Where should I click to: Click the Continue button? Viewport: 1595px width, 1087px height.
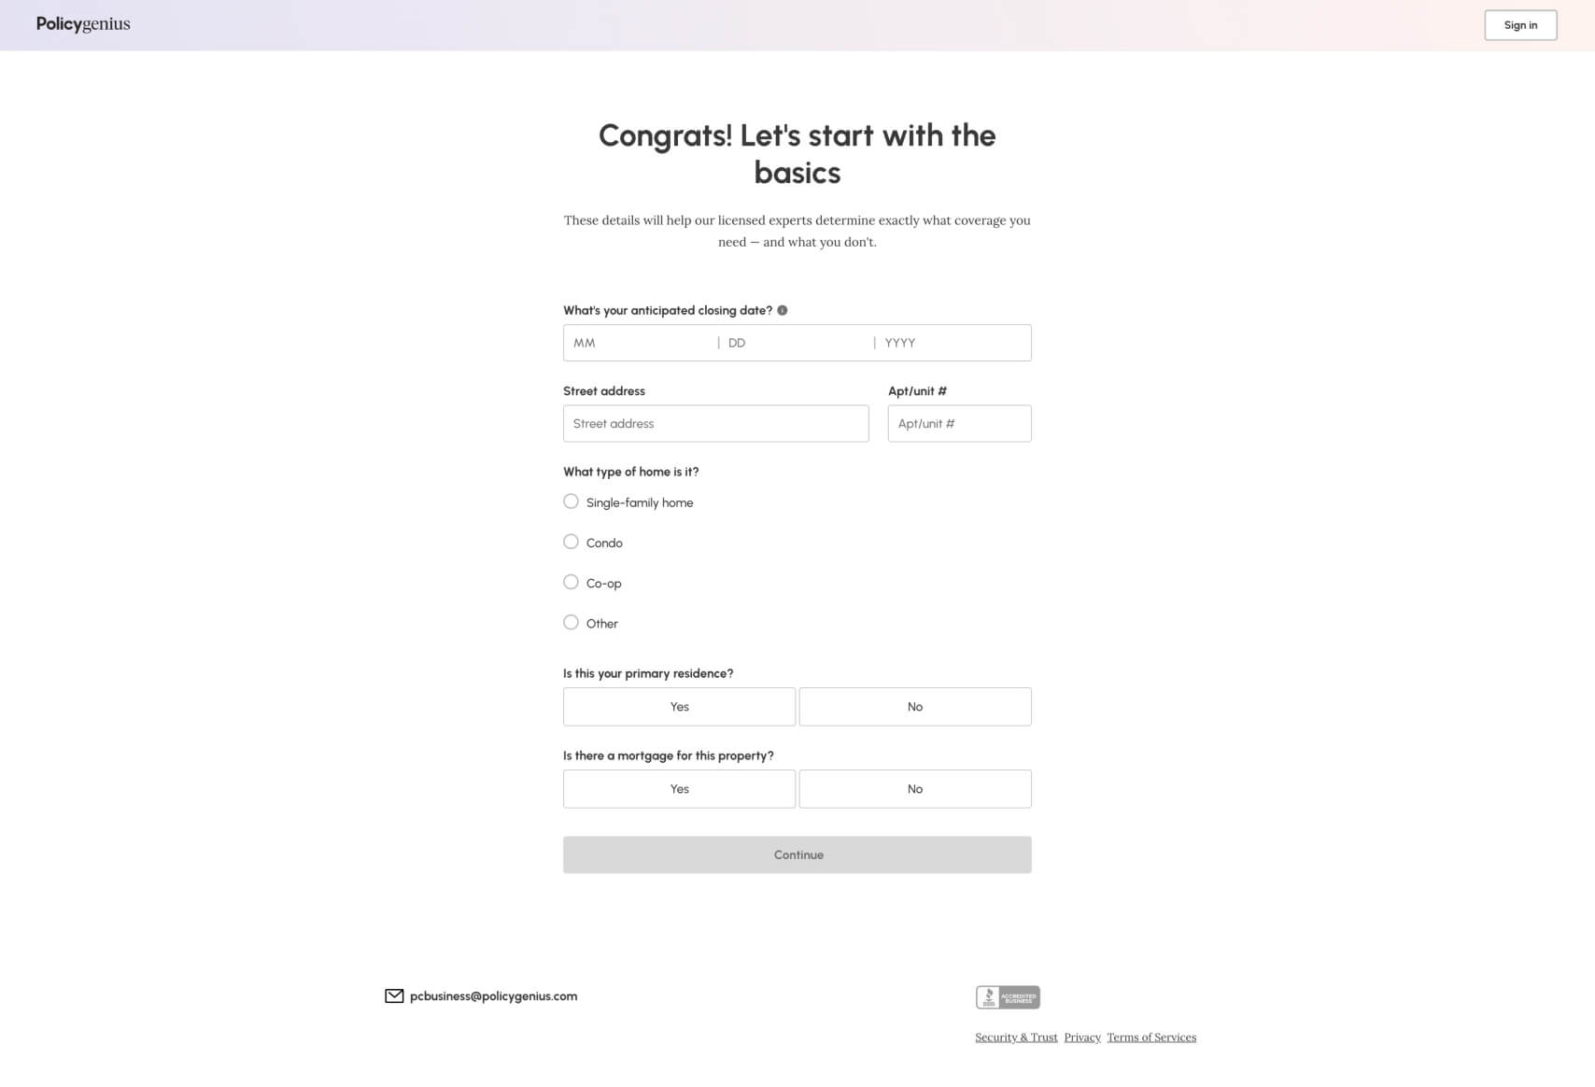797,855
